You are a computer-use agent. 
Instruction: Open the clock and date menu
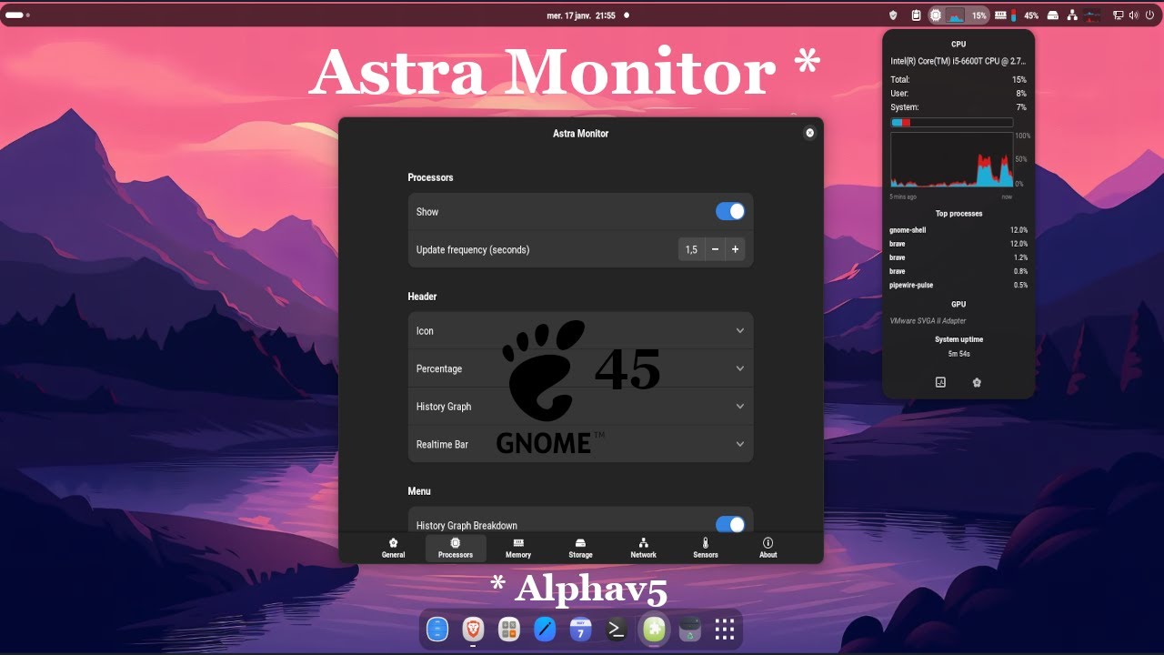(x=582, y=15)
